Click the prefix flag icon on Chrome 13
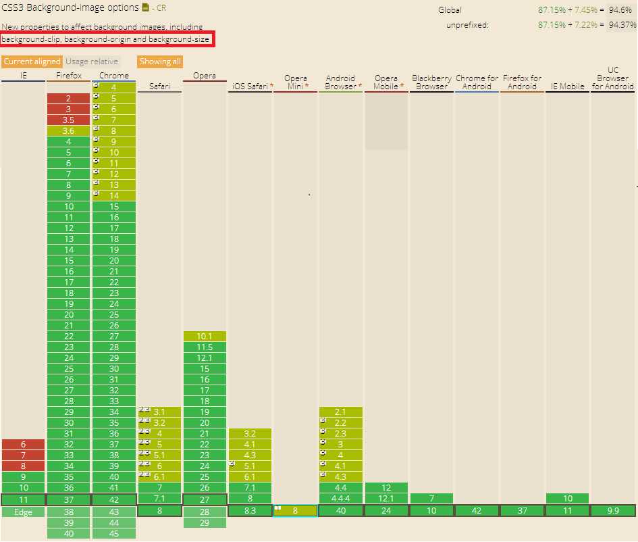Viewport: 638px width, 542px height. (x=97, y=183)
